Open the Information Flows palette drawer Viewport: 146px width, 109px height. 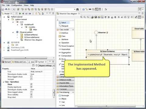click(65, 86)
